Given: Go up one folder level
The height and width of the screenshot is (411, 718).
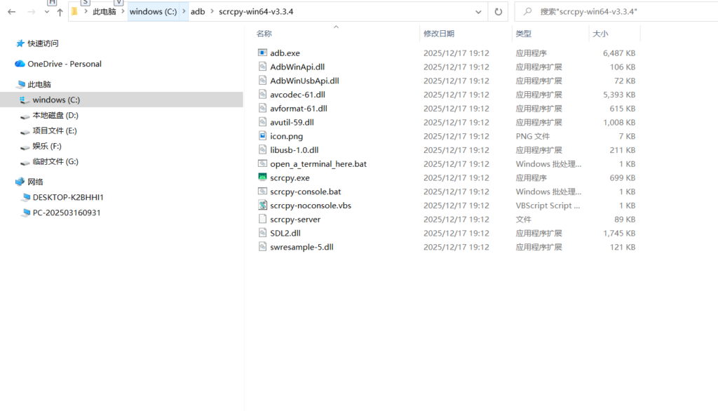Looking at the screenshot, I should (x=60, y=12).
